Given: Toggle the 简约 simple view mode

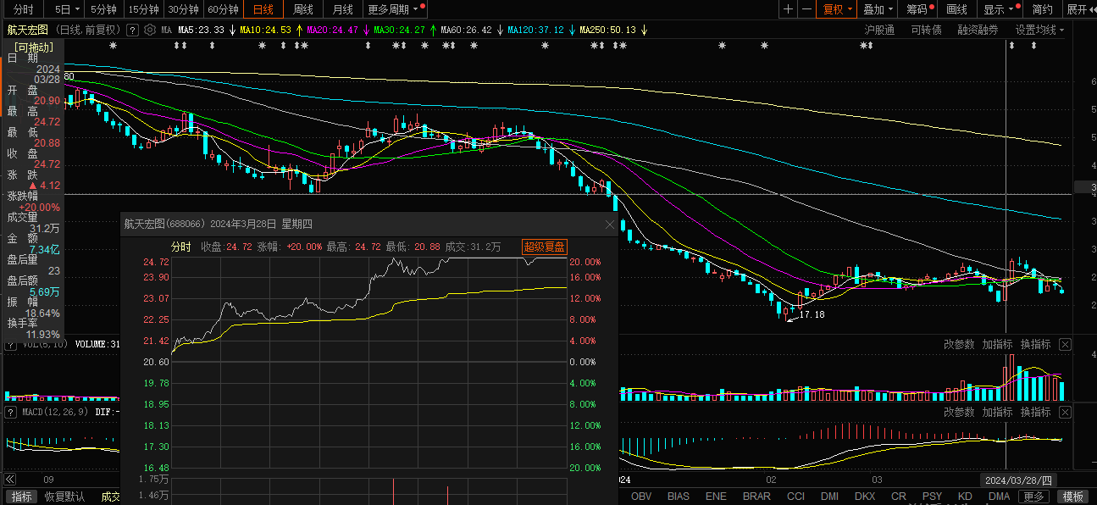Looking at the screenshot, I should pyautogui.click(x=1043, y=9).
